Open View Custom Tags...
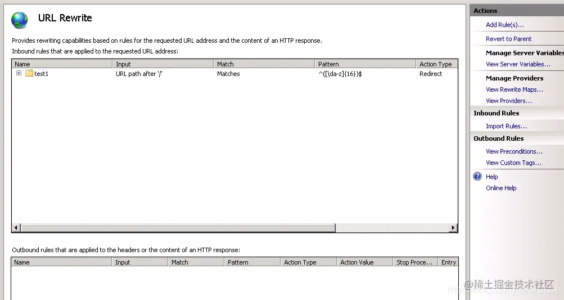The height and width of the screenshot is (300, 564). click(x=513, y=163)
